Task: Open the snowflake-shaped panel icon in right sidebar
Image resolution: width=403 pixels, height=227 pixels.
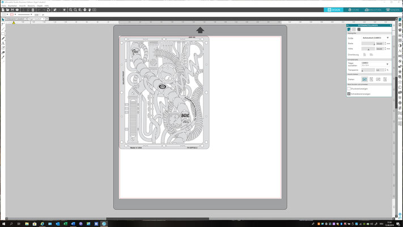Action: click(400, 61)
